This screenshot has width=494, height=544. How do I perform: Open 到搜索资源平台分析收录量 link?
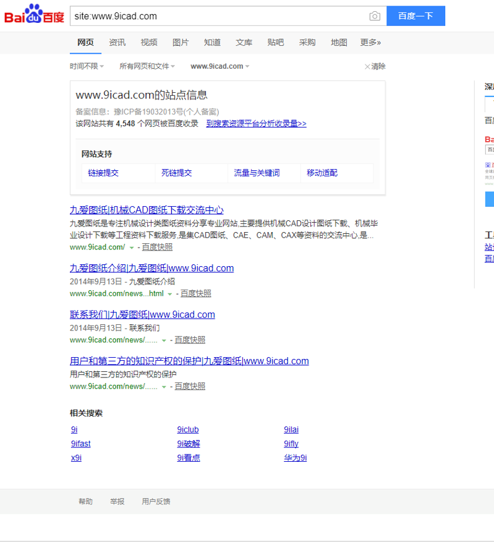click(x=256, y=124)
